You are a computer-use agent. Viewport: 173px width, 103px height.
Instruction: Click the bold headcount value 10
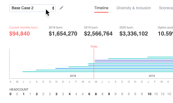pyautogui.click(x=149, y=94)
